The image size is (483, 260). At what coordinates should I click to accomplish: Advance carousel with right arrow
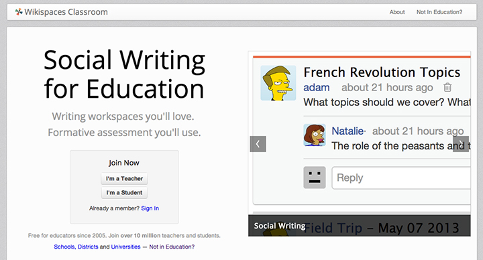click(461, 144)
